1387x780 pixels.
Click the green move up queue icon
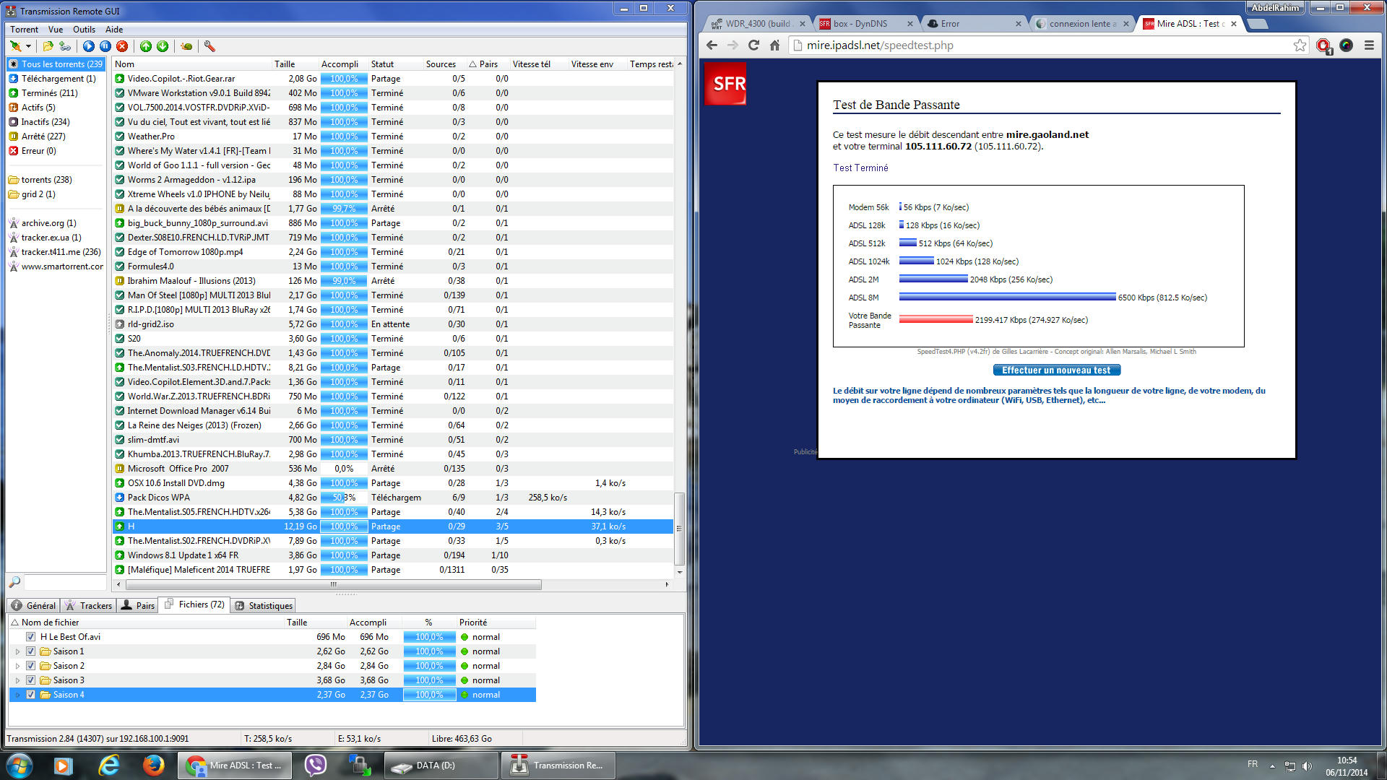tap(146, 46)
